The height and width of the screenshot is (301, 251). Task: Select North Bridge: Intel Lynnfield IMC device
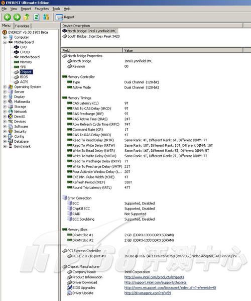click(90, 31)
